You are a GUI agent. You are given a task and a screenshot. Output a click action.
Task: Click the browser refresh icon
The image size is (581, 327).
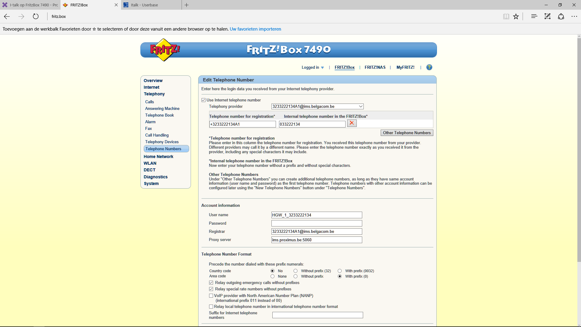36,16
